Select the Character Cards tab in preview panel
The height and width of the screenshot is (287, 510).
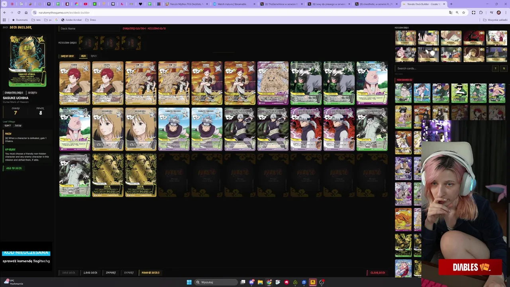pos(14,93)
